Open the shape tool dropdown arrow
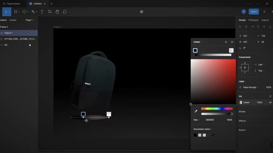273x153 pixels. tap(27, 12)
